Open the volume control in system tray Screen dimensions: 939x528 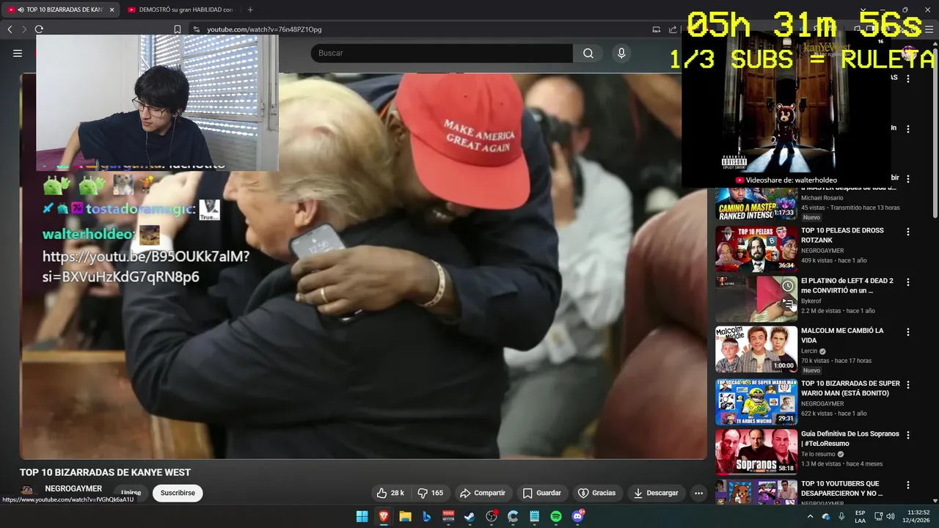click(891, 516)
